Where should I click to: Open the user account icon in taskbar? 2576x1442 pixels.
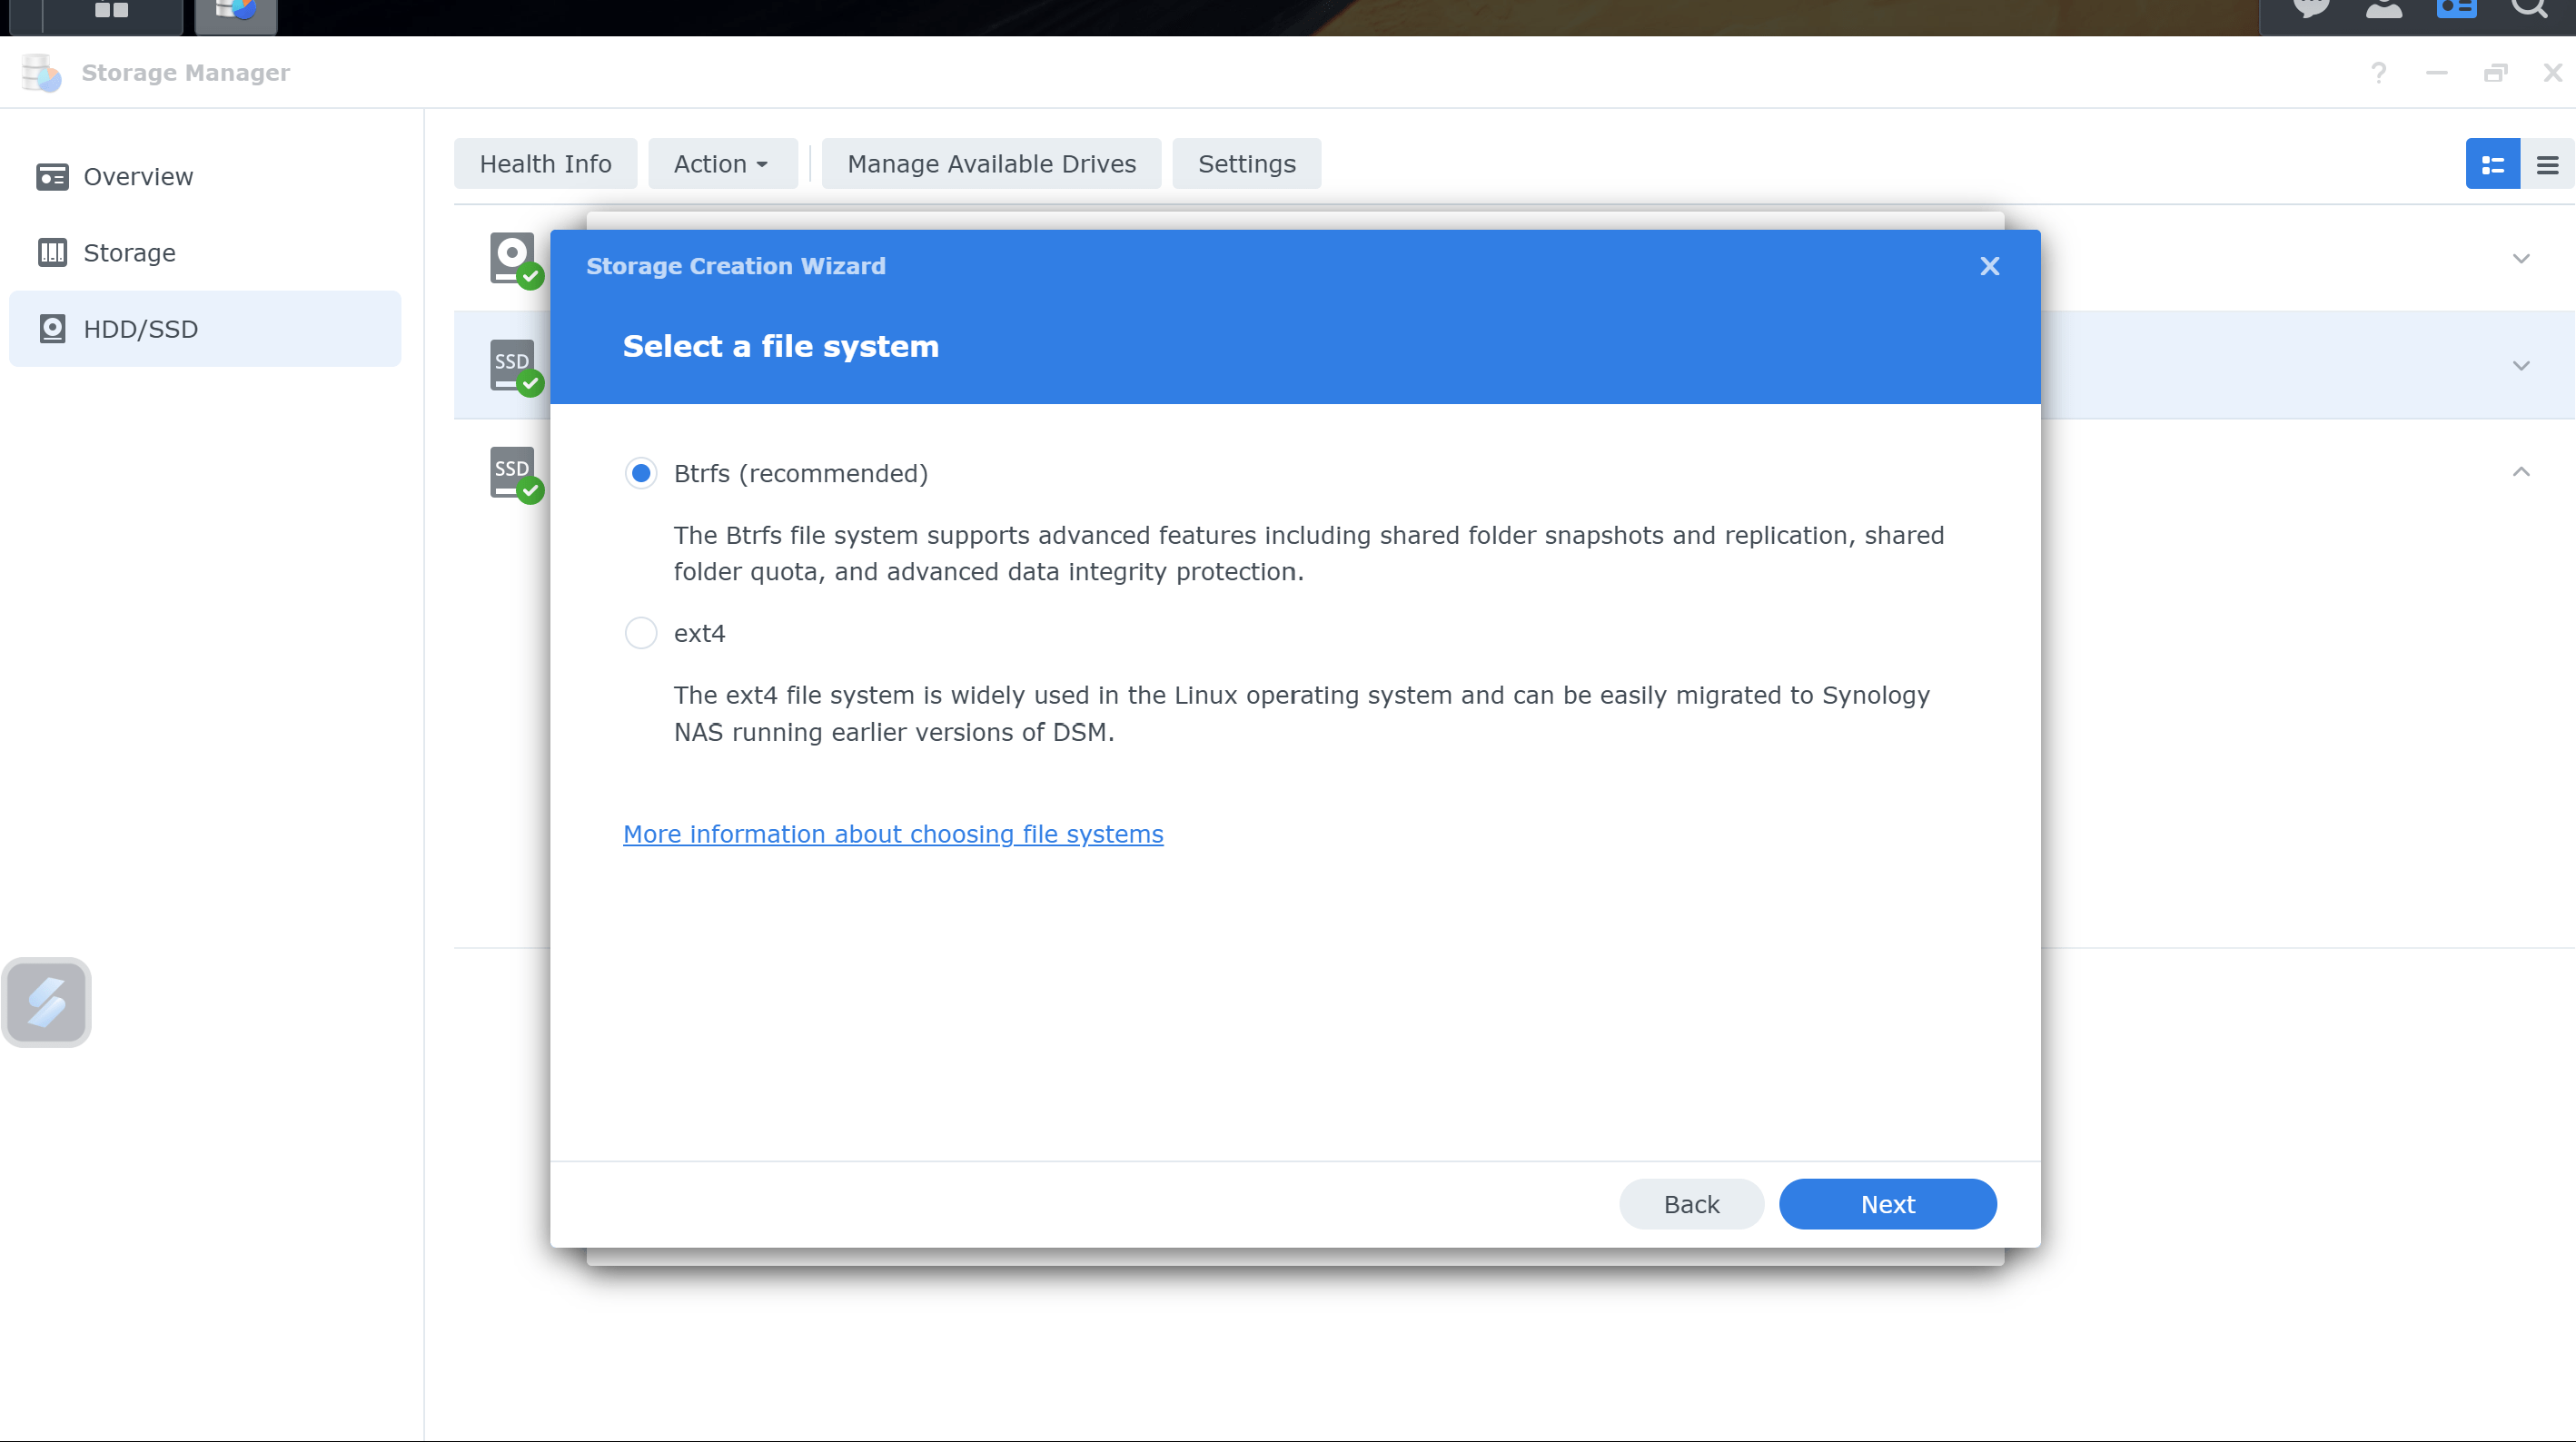[x=2384, y=10]
